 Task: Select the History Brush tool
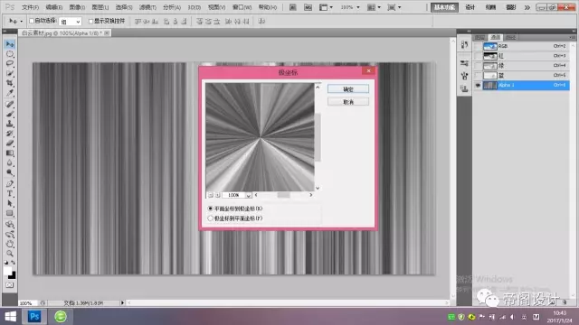10,134
